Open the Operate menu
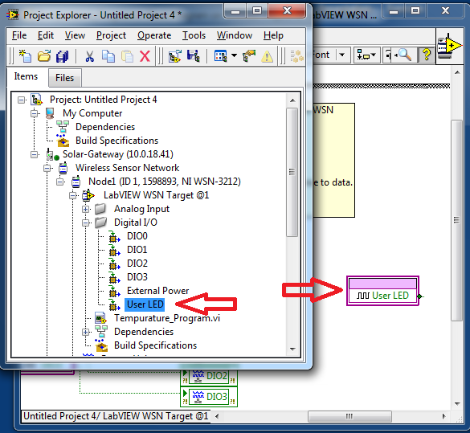Image resolution: width=470 pixels, height=433 pixels. point(154,35)
